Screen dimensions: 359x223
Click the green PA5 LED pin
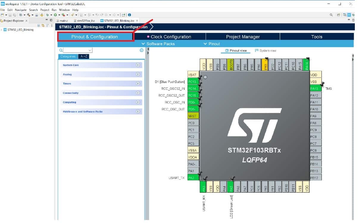(x=231, y=186)
